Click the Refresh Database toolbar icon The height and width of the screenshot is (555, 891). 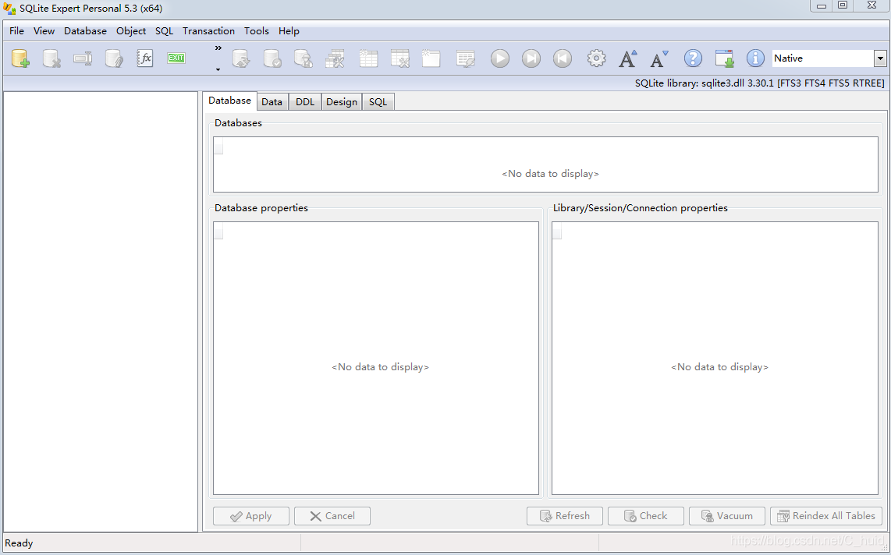[x=241, y=58]
